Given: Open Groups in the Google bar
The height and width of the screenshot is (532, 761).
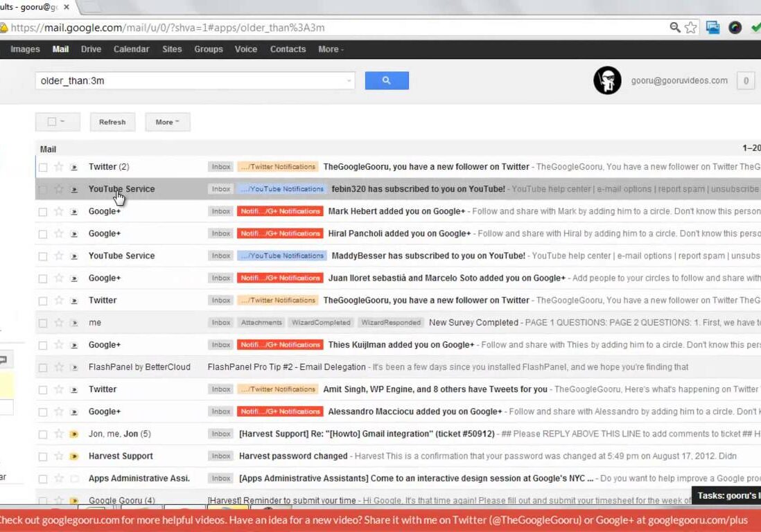Looking at the screenshot, I should (209, 49).
